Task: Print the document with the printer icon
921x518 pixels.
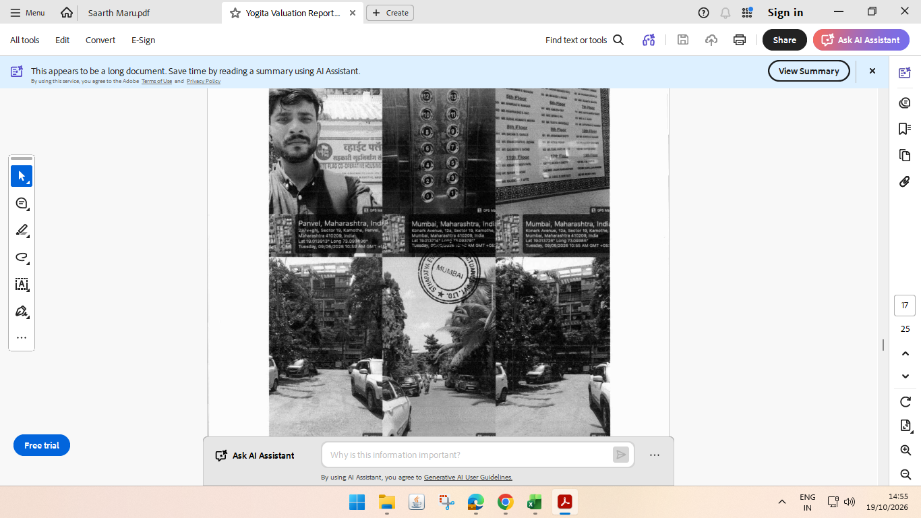Action: (740, 40)
